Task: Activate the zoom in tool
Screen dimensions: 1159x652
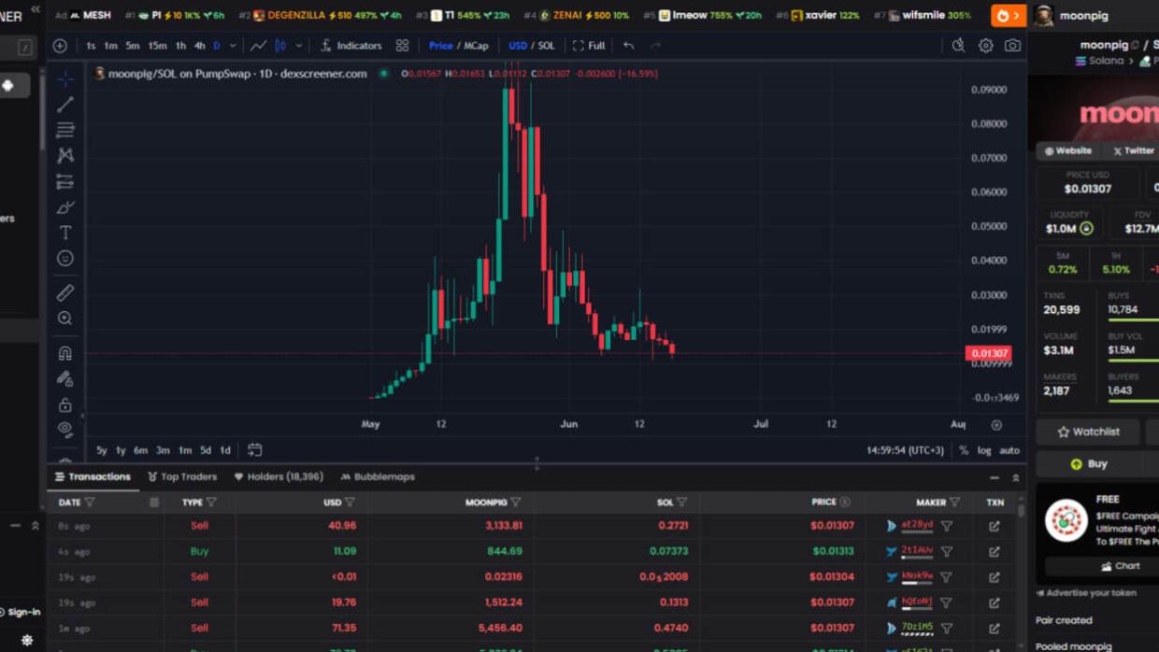Action: tap(64, 319)
